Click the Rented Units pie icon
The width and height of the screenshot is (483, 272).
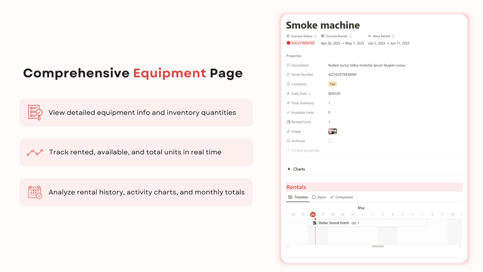pyautogui.click(x=288, y=122)
